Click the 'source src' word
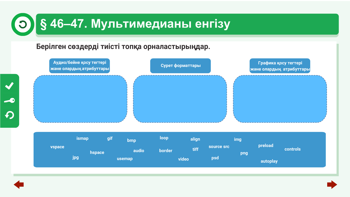Image resolution: width=350 pixels, height=197 pixels. pyautogui.click(x=219, y=147)
